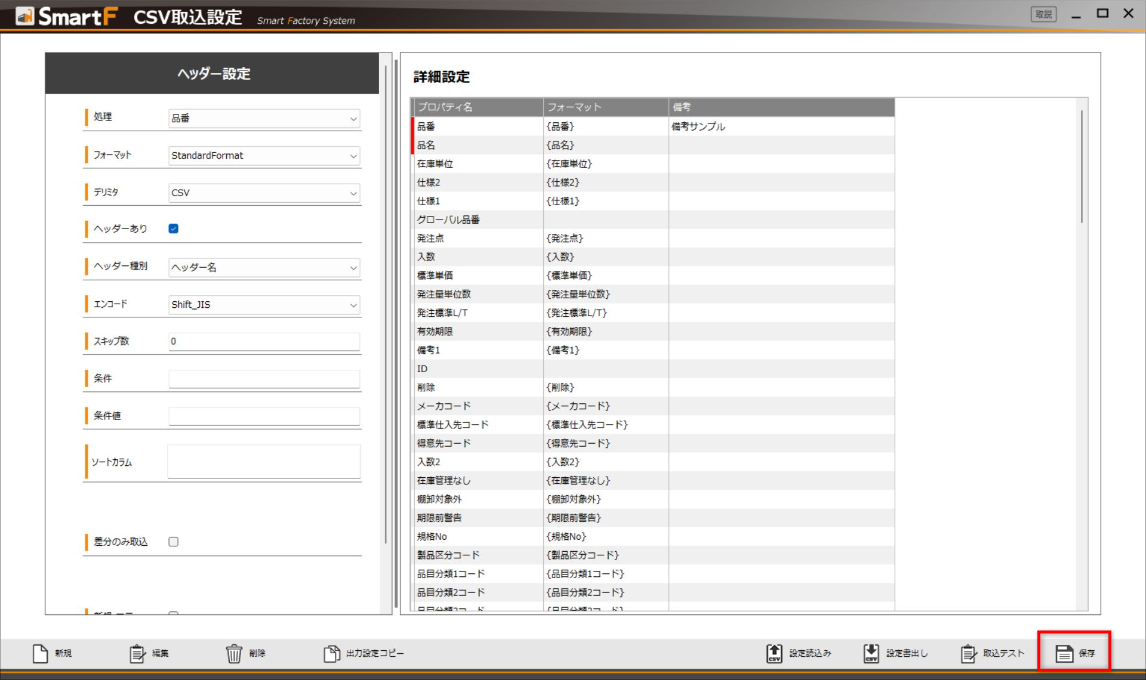Click the 編集 edit icon
Viewport: 1146px width, 680px height.
pyautogui.click(x=137, y=654)
